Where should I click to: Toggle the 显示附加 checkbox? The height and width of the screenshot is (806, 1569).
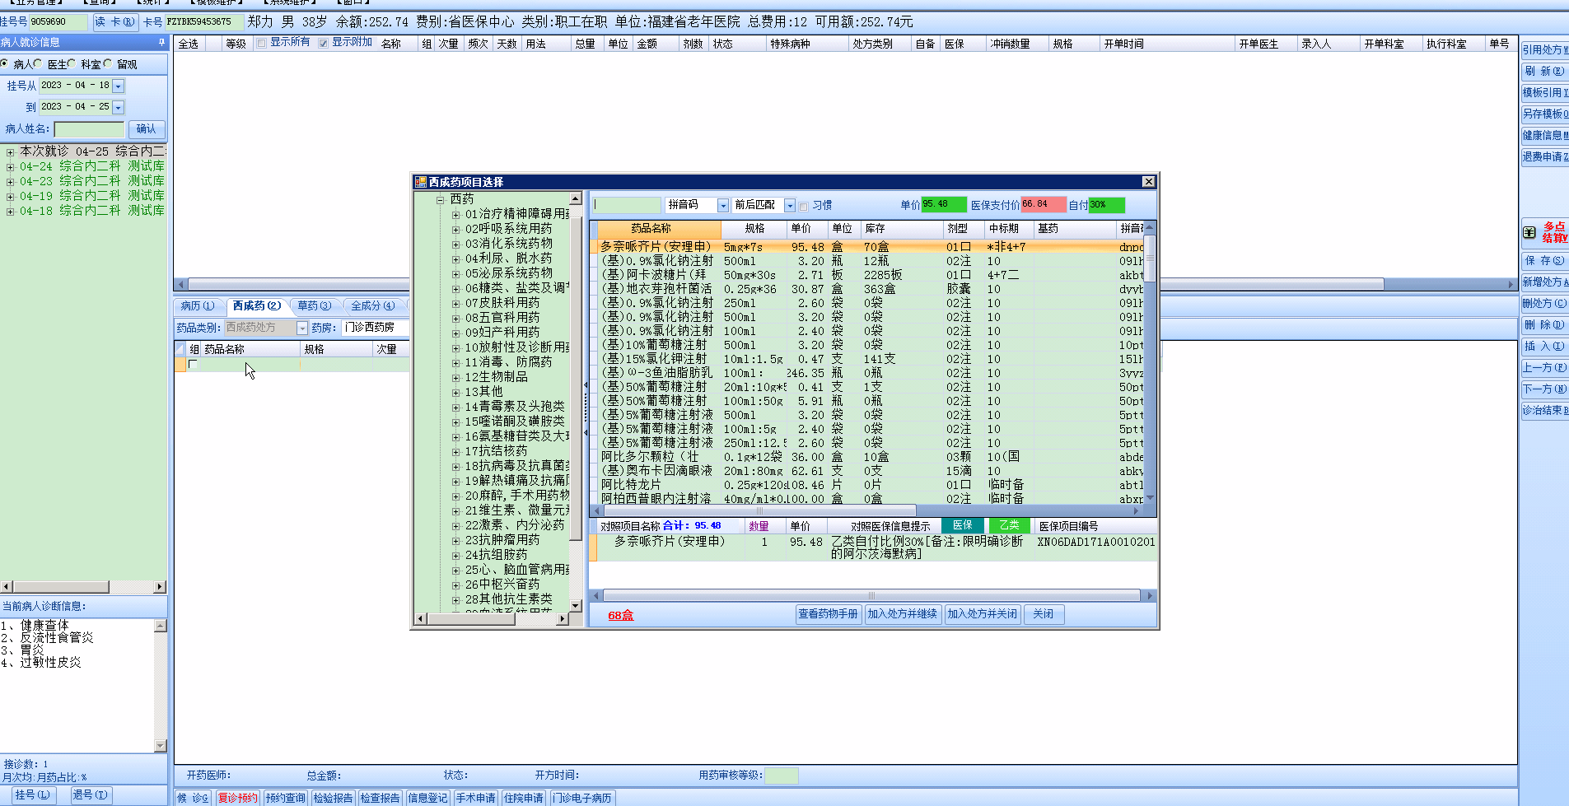[x=323, y=43]
